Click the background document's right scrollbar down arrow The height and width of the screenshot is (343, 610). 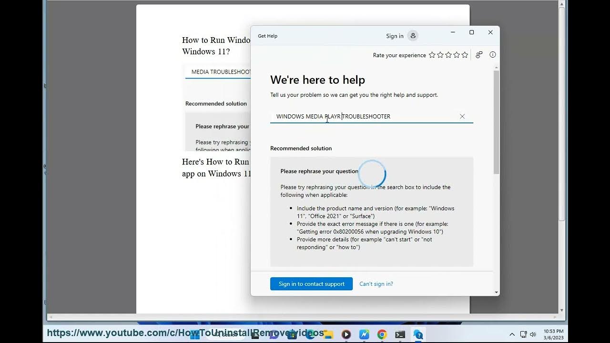(562, 310)
